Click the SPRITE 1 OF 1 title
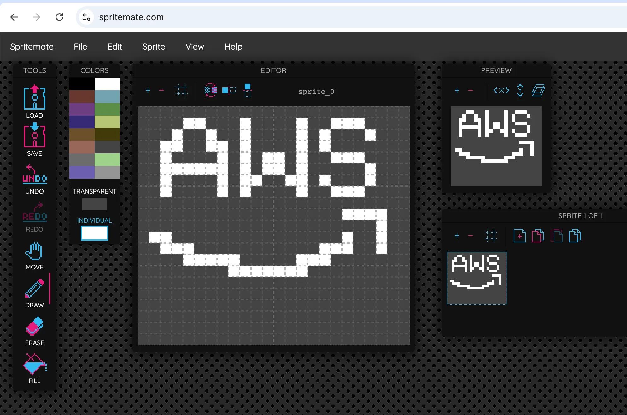Viewport: 627px width, 415px height. tap(580, 216)
